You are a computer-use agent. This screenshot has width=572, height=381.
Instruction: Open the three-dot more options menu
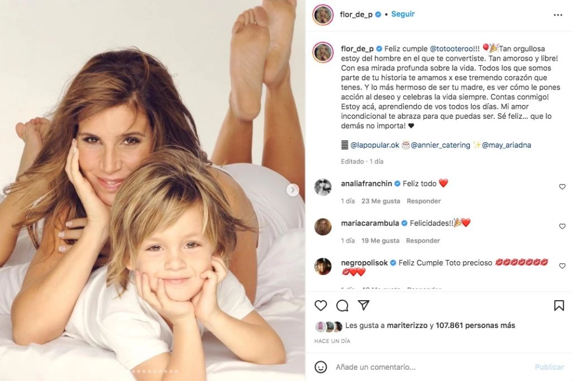(558, 15)
